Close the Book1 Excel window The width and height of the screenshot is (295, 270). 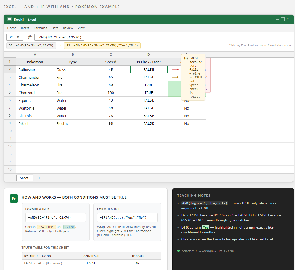(288, 19)
